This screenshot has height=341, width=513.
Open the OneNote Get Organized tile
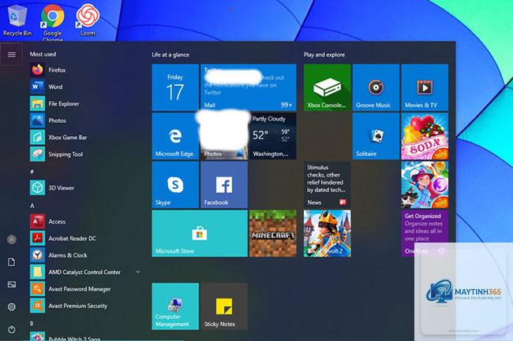click(425, 233)
